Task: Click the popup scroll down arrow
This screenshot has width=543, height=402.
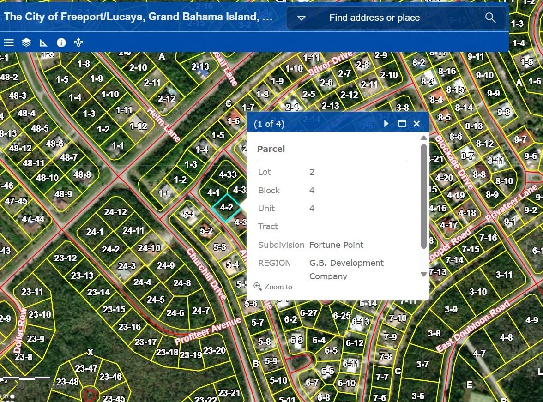Action: pyautogui.click(x=424, y=274)
